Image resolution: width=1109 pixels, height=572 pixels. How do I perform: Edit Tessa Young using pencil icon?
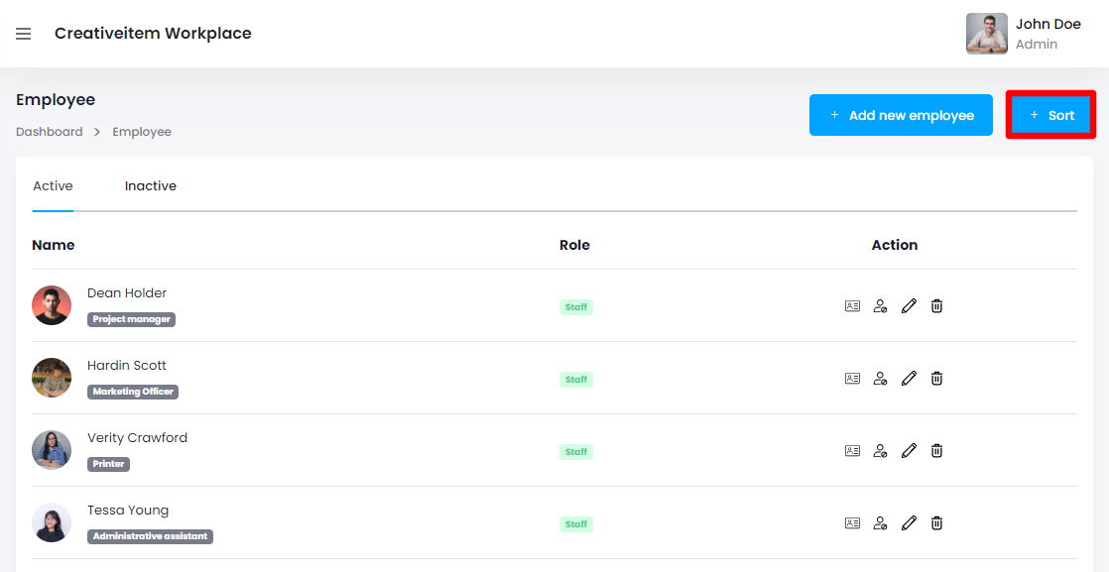click(x=909, y=523)
